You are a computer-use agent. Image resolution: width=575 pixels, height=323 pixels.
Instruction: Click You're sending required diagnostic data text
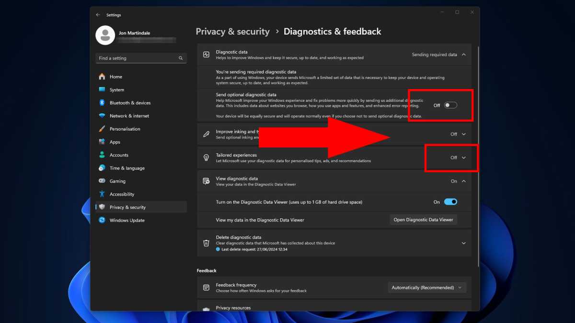click(256, 72)
